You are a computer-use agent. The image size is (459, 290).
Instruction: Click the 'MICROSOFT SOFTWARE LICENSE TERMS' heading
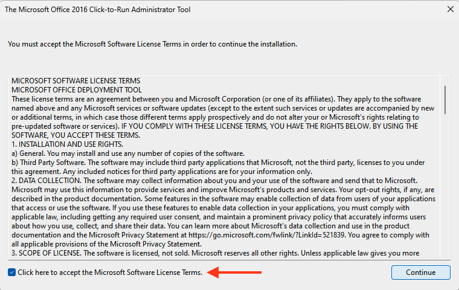pos(76,80)
